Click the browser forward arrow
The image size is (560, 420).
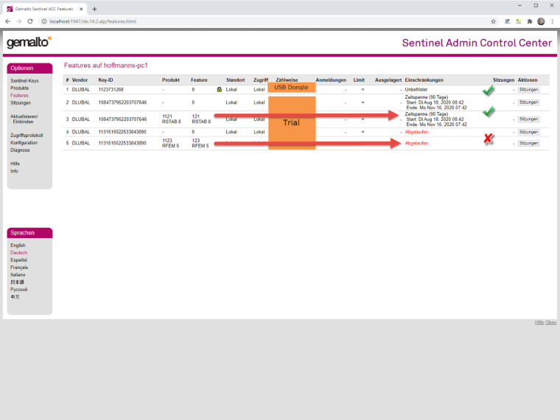(19, 21)
